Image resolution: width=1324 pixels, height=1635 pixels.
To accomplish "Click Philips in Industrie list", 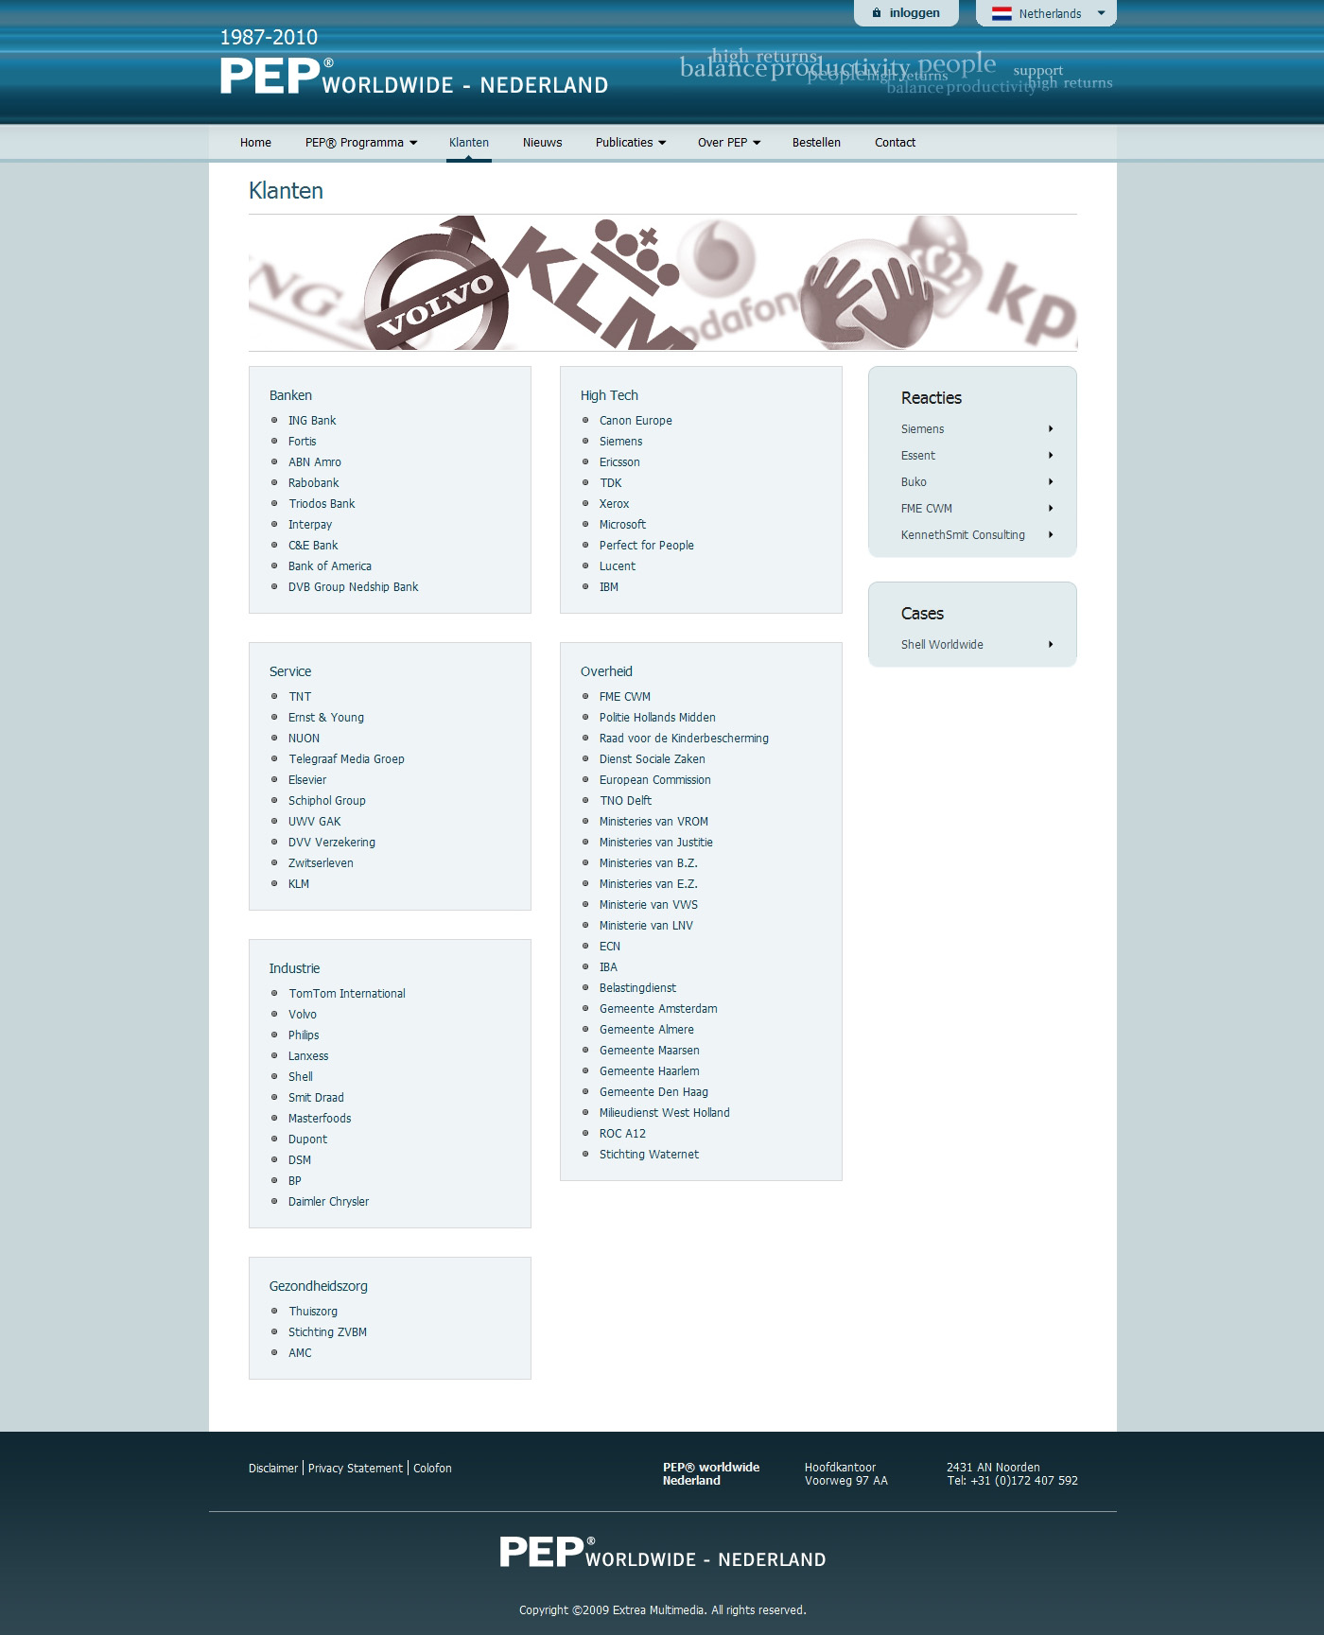I will coord(304,1035).
